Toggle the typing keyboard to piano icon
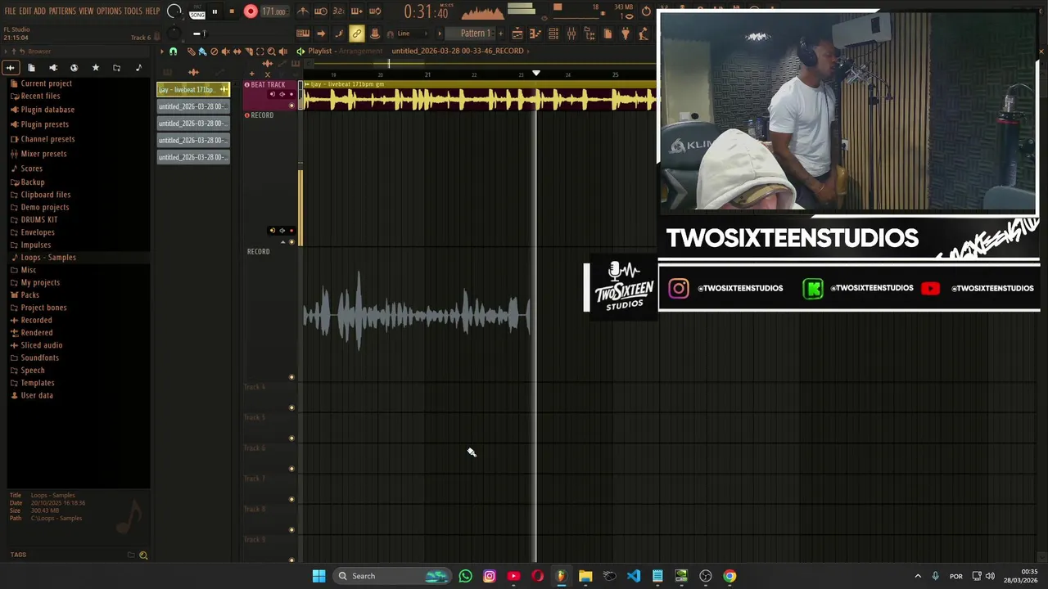 click(303, 34)
